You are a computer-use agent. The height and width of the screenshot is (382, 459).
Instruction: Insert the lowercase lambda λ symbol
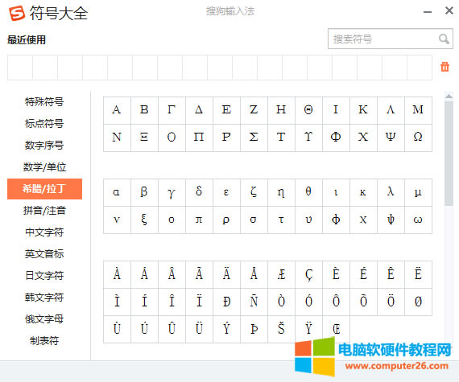(391, 192)
